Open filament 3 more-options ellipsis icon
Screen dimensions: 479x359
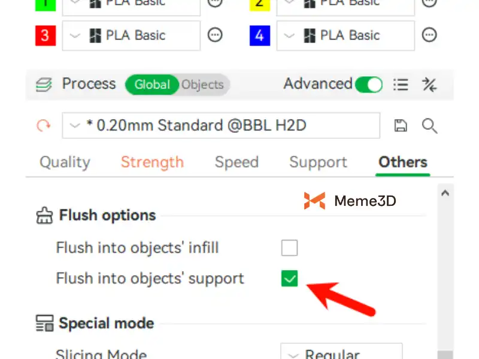pyautogui.click(x=215, y=35)
